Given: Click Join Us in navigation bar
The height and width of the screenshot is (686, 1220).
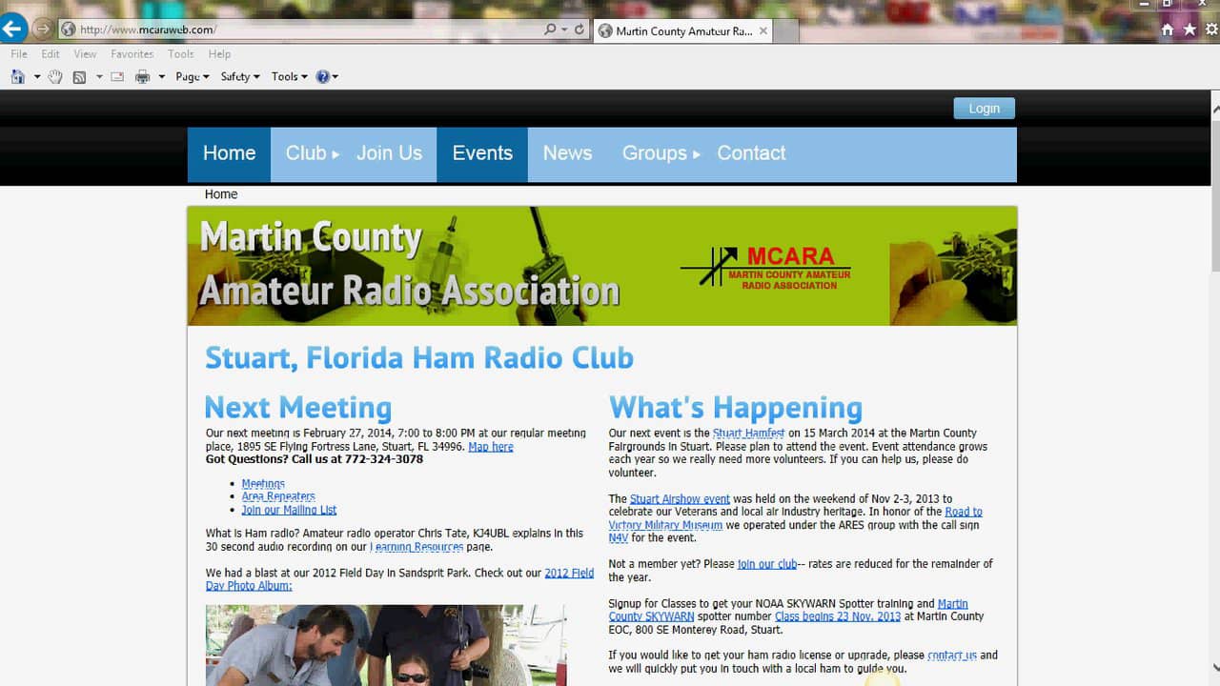Looking at the screenshot, I should 389,153.
